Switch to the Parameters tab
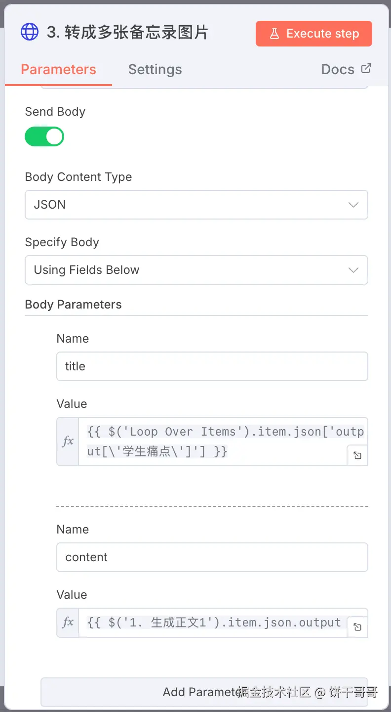 tap(58, 69)
